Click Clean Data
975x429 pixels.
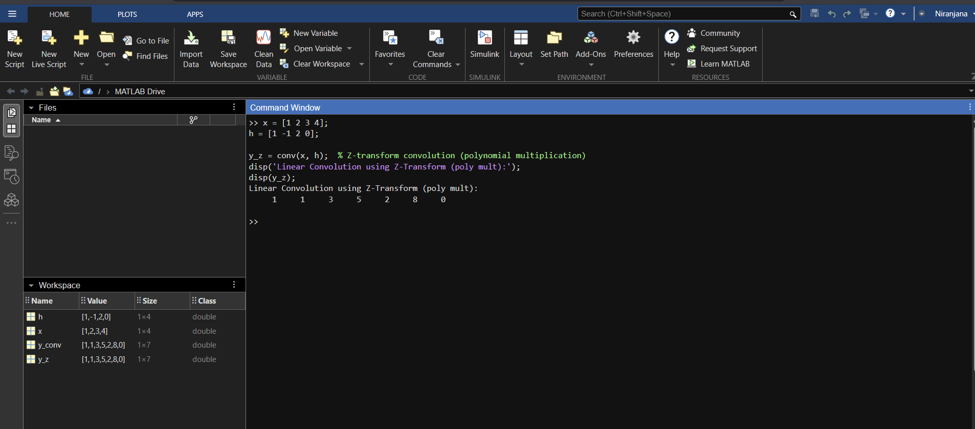point(263,49)
